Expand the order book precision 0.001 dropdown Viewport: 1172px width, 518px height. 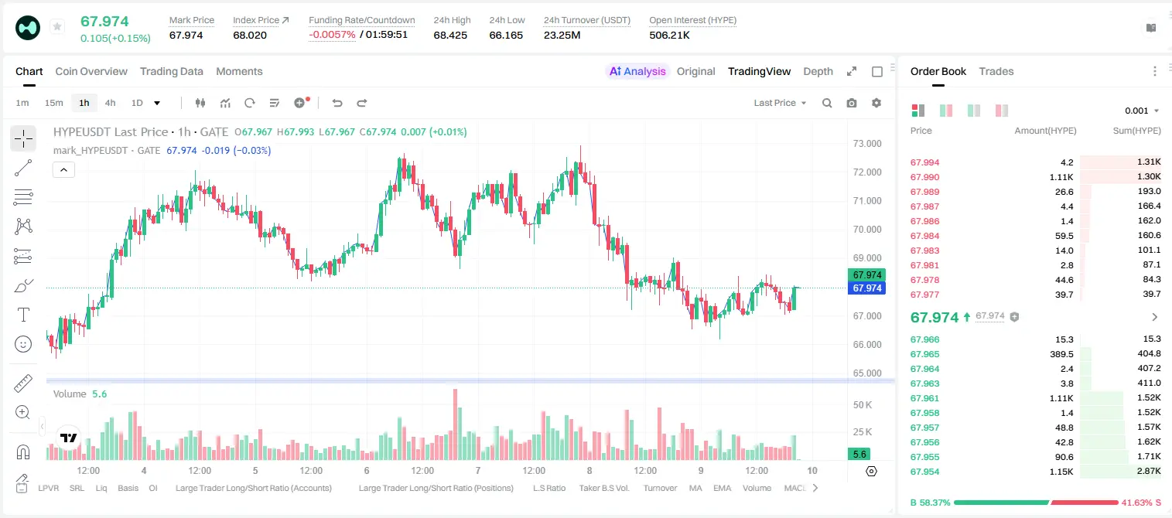1142,111
